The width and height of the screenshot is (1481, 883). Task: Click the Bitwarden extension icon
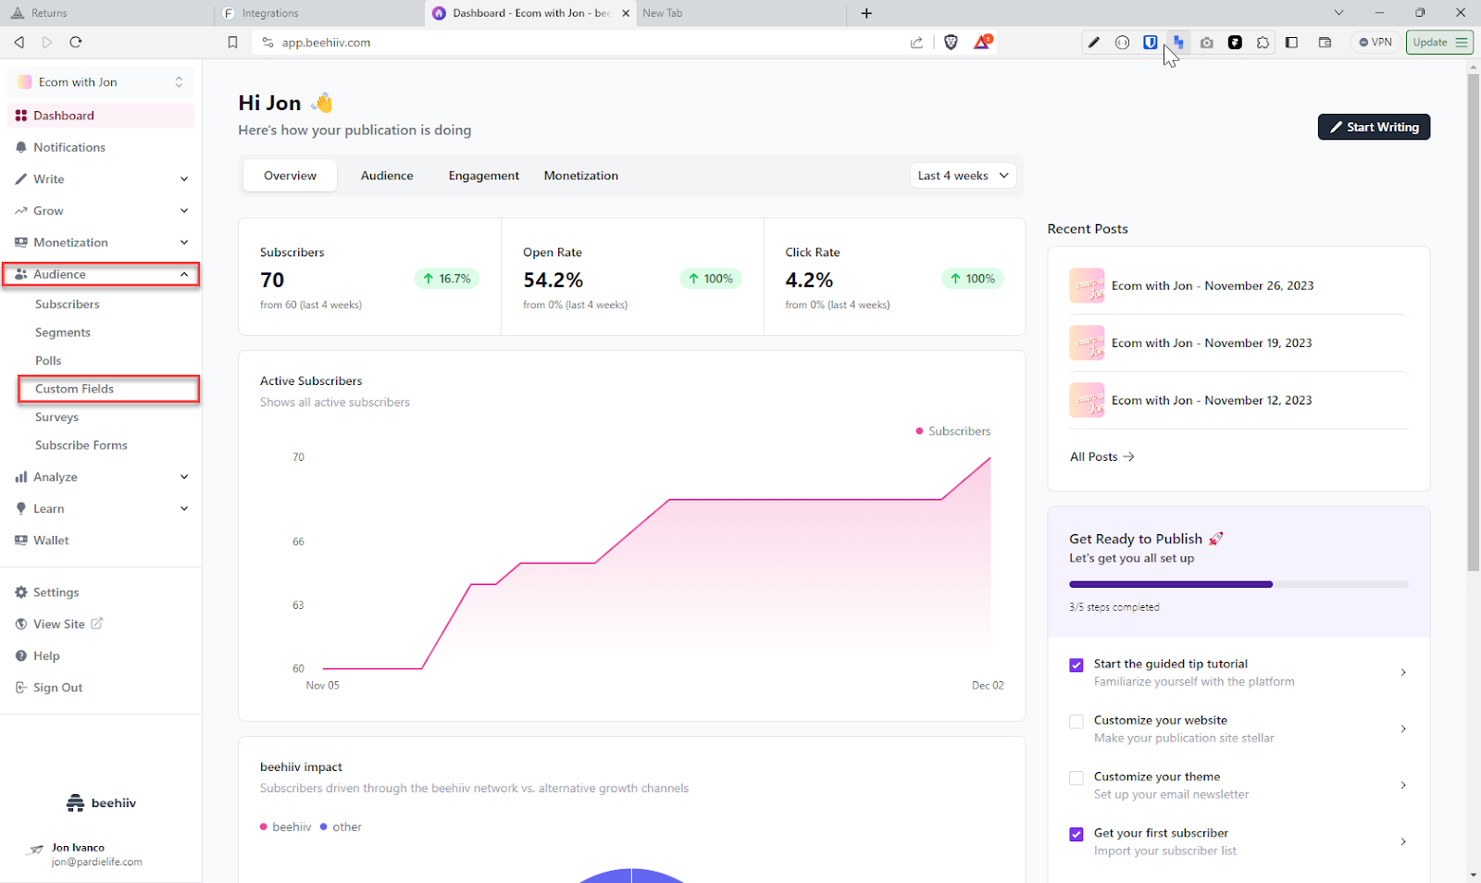(x=1150, y=43)
